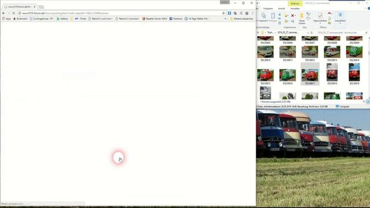Open the easy access dropdown beside Neuer Ordner

pyautogui.click(x=308, y=18)
